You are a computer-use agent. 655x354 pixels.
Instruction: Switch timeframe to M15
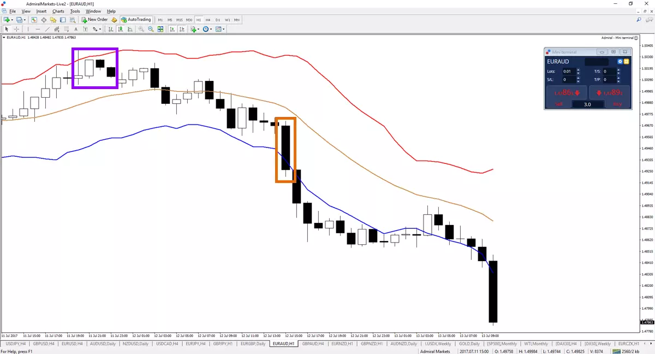point(180,20)
